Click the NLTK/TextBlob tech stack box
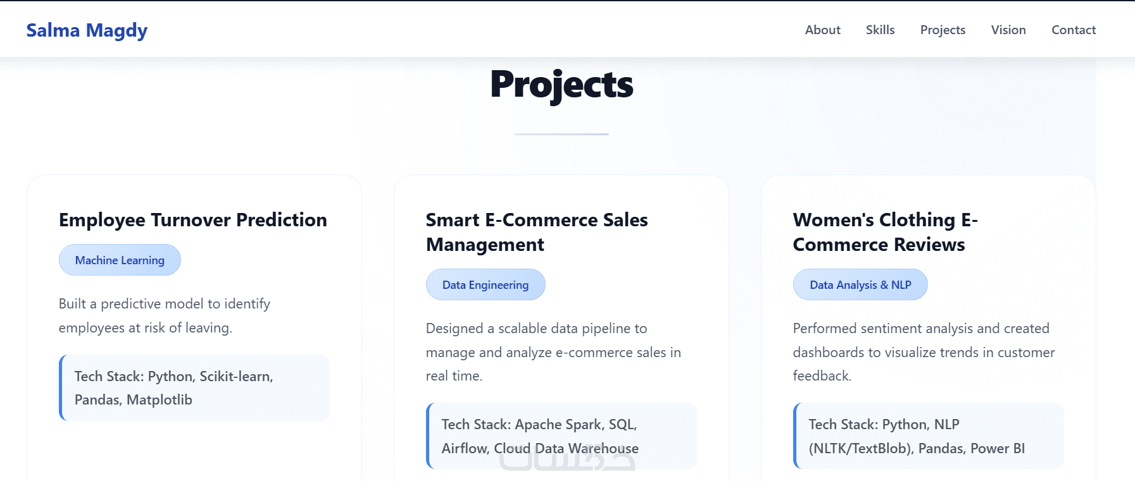Image resolution: width=1135 pixels, height=481 pixels. [x=929, y=435]
